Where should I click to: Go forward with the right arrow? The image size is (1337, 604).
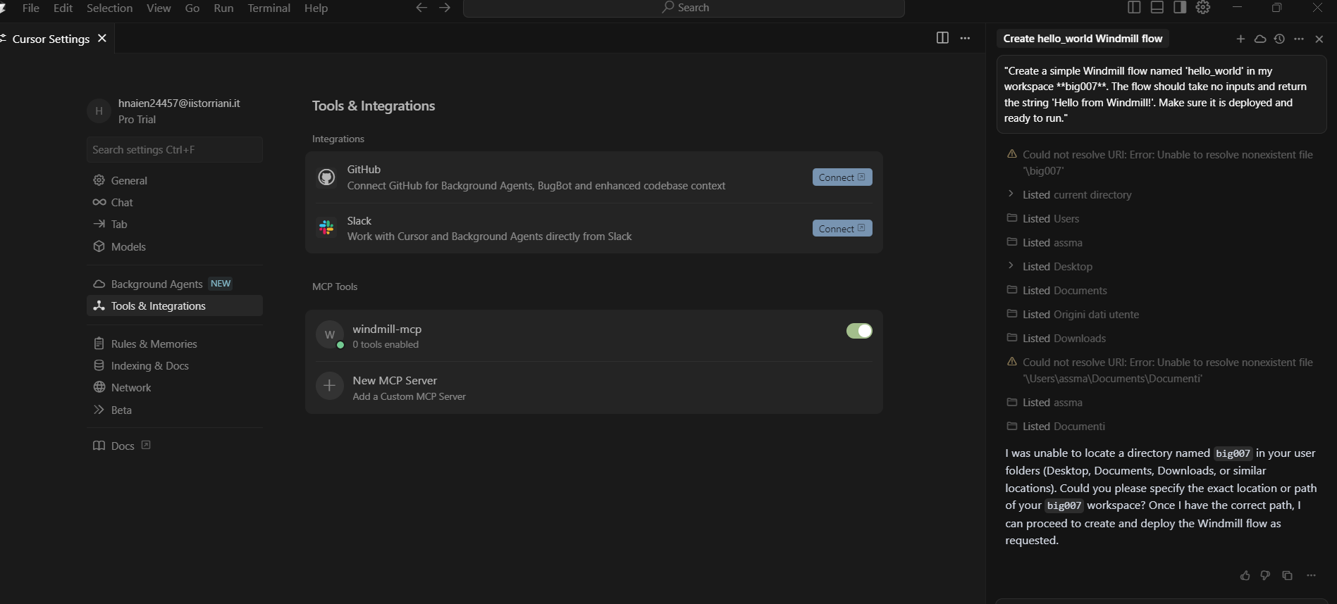pyautogui.click(x=445, y=8)
